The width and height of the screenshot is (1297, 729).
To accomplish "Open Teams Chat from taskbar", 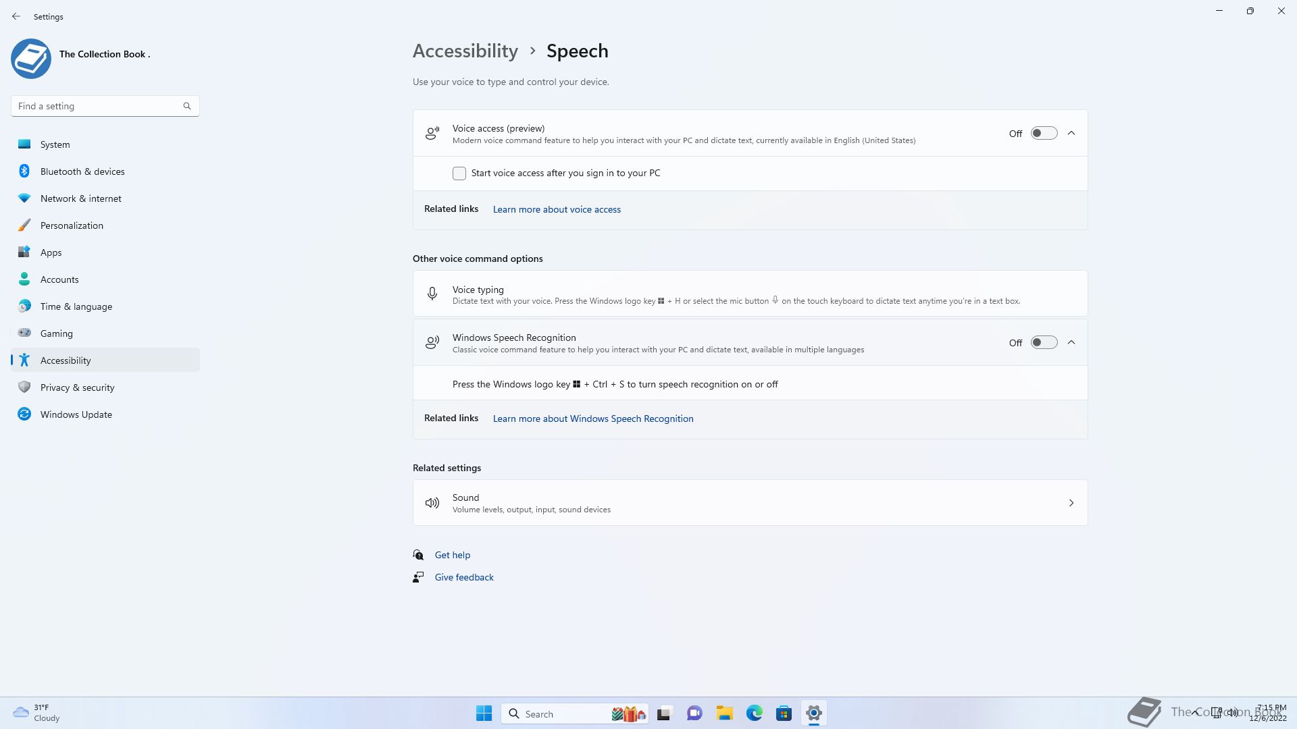I will pos(694,713).
